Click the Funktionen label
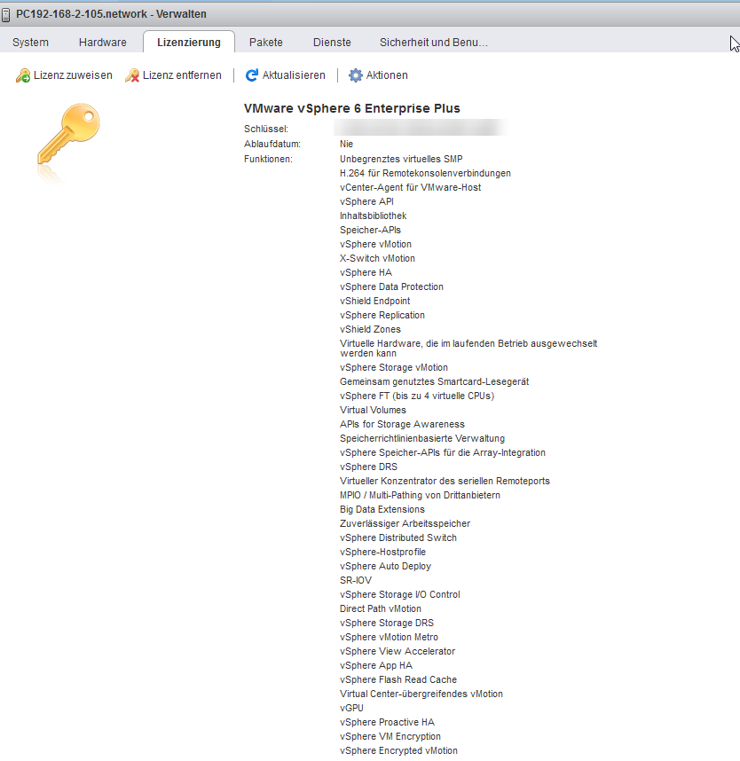 coord(268,159)
